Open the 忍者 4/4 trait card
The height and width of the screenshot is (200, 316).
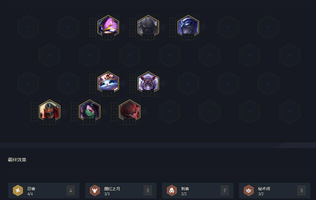tap(44, 190)
